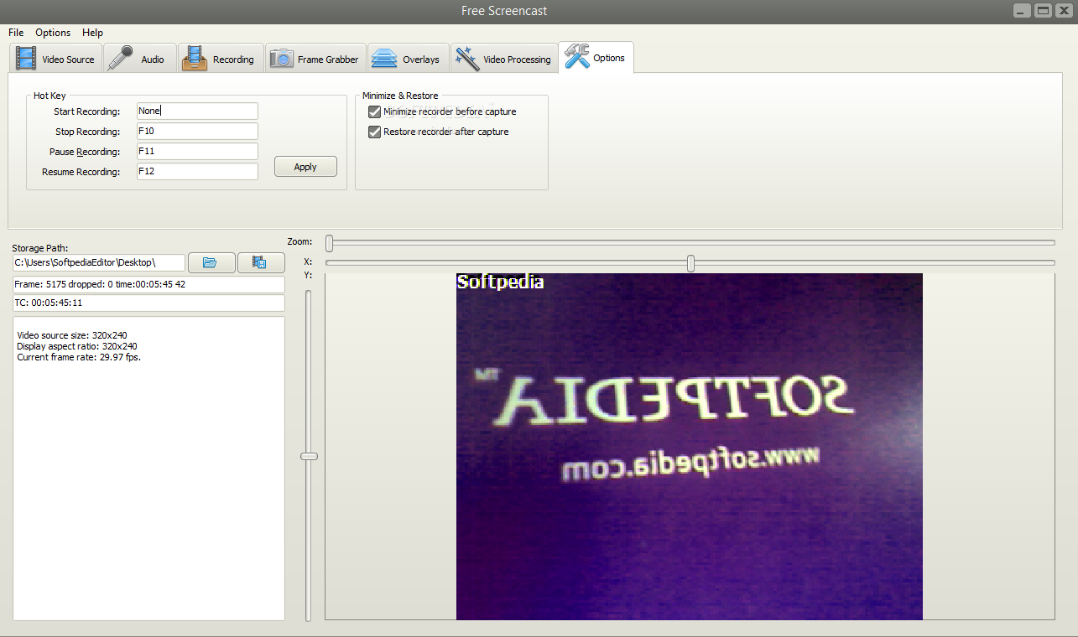Click the Softpedia overlay text on preview
The image size is (1078, 637).
pos(500,282)
